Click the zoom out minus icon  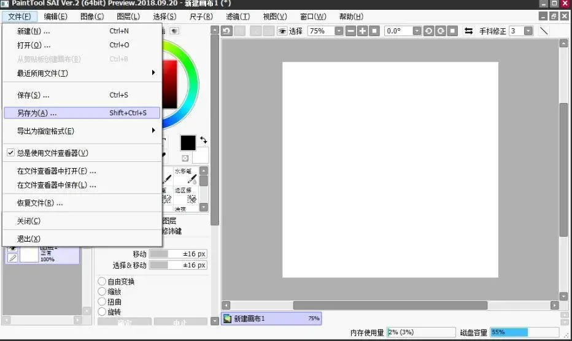point(350,31)
